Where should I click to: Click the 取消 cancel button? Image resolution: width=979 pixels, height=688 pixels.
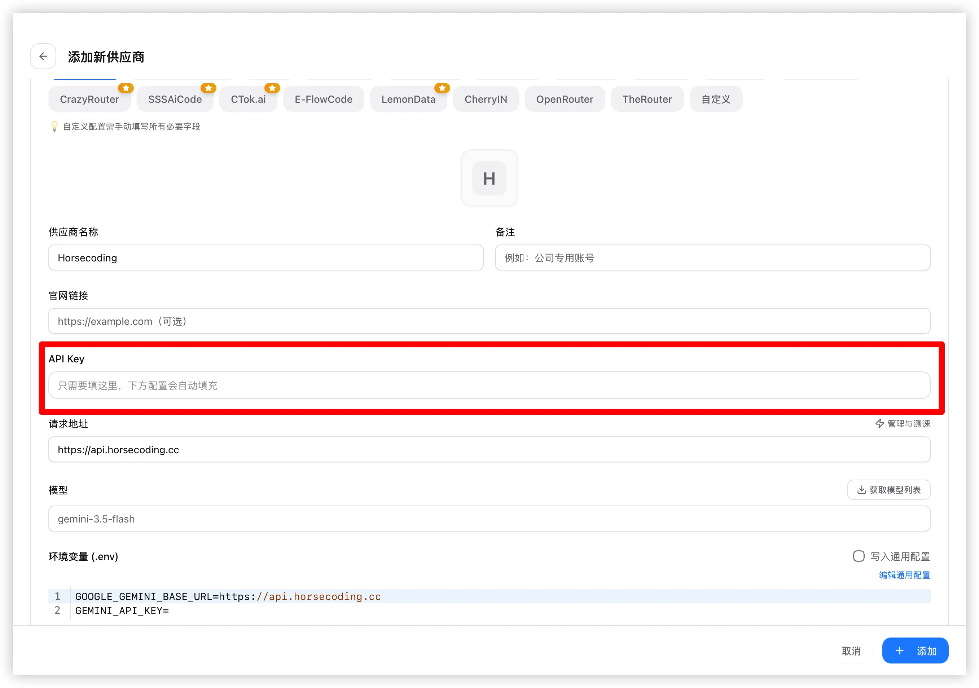pos(851,650)
